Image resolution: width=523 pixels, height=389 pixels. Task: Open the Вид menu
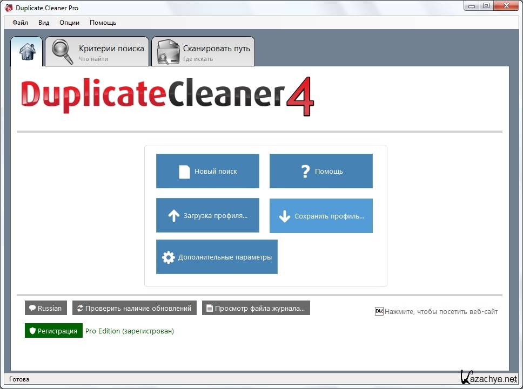point(44,23)
